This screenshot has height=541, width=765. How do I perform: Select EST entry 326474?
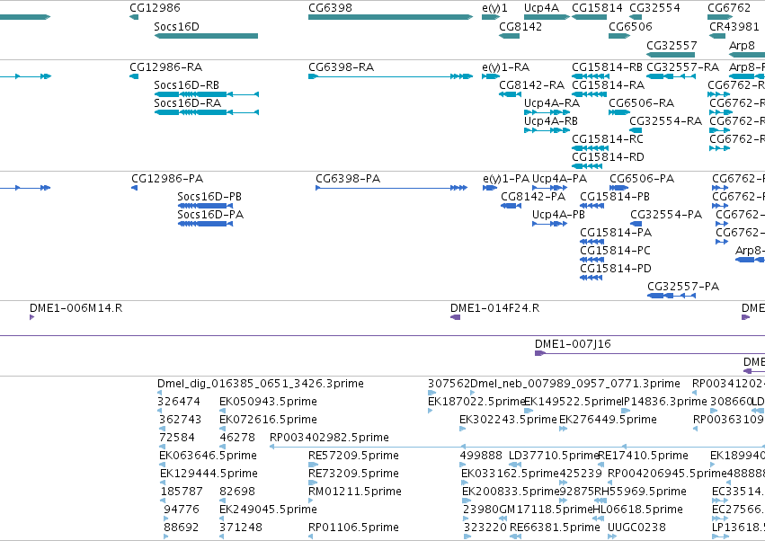click(x=159, y=411)
